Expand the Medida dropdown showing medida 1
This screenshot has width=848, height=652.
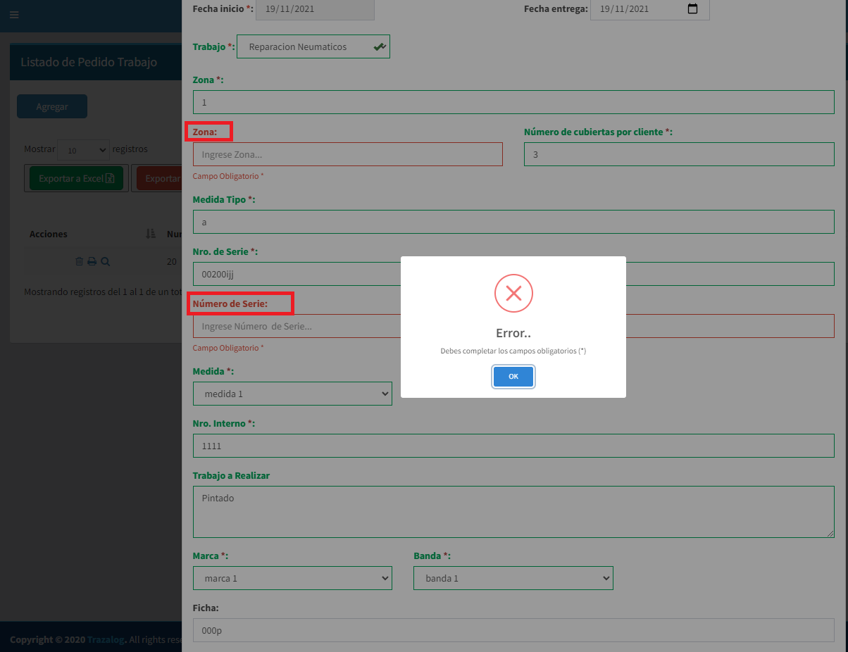pyautogui.click(x=292, y=393)
